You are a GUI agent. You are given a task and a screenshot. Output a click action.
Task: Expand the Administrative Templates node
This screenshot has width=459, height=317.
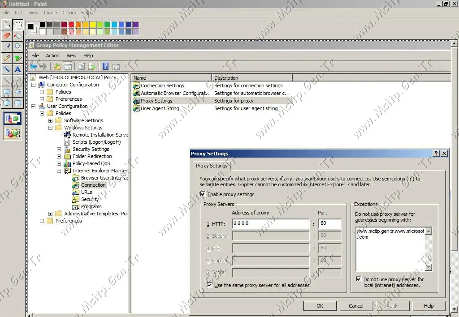coord(50,214)
